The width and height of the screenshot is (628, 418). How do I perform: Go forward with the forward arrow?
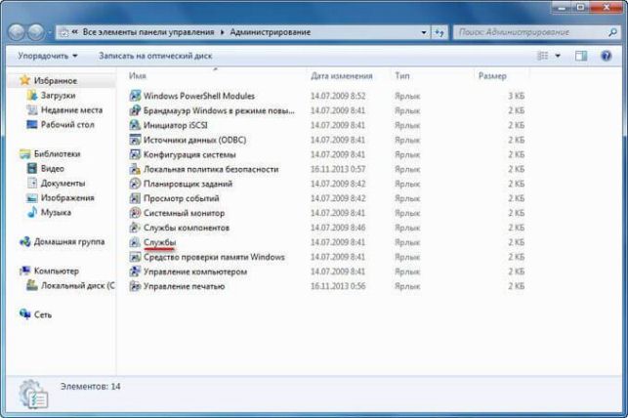pyautogui.click(x=36, y=32)
